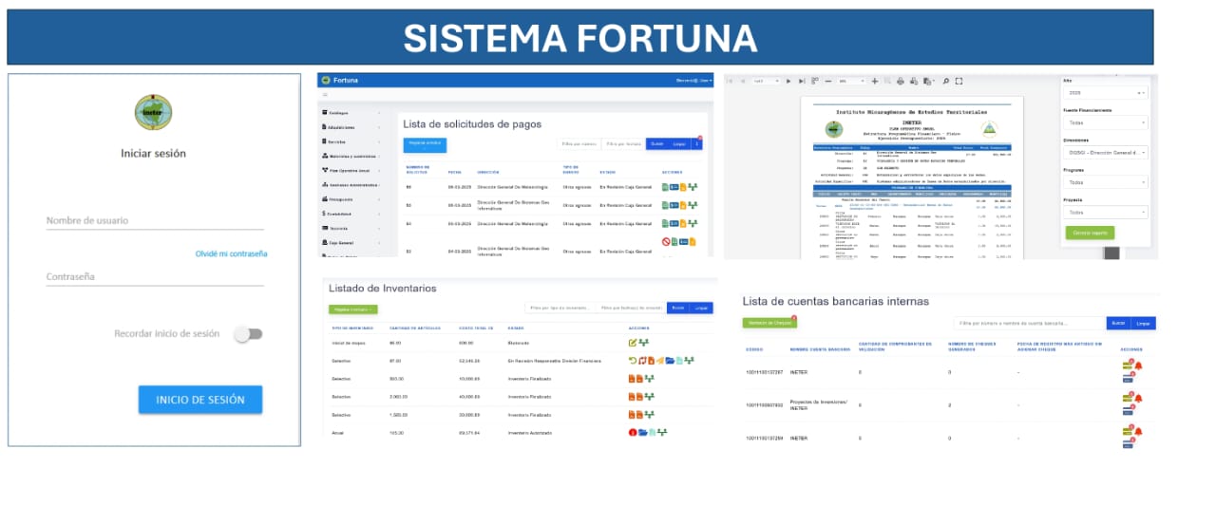Toggle full screen in report viewer
The image size is (1216, 524).
[959, 81]
